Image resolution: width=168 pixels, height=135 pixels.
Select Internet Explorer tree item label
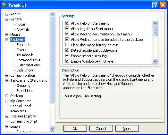coord(24,116)
